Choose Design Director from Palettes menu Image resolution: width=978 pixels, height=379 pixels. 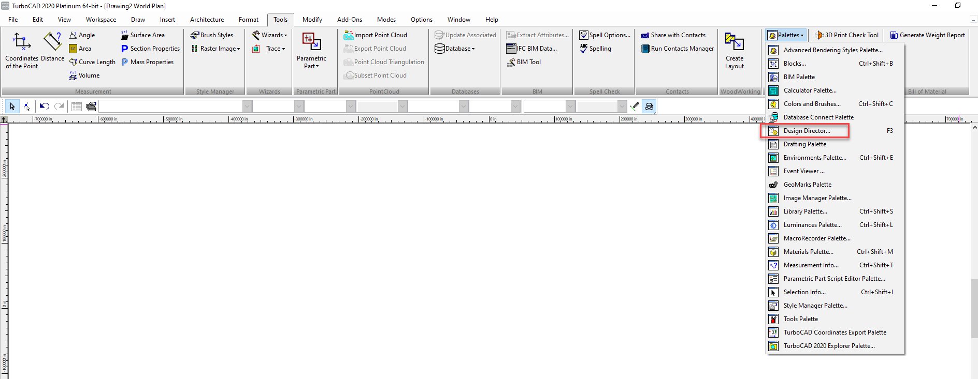pos(835,131)
